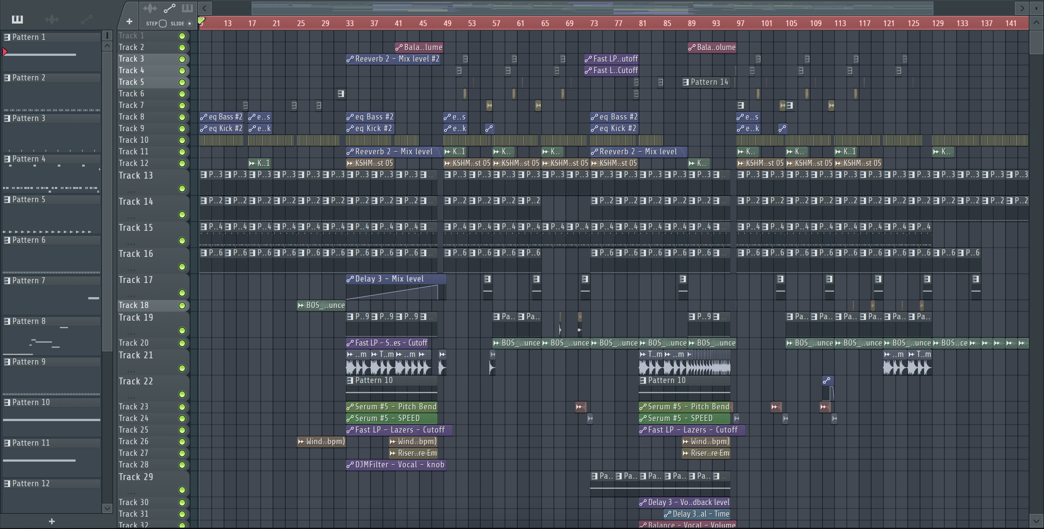Select the piano-keys pattern filter in picker panel
The height and width of the screenshot is (529, 1044).
coord(17,19)
